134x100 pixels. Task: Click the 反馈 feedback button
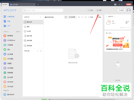coord(90,10)
